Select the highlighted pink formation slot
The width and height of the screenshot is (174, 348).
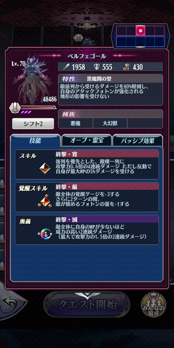tap(140, 30)
